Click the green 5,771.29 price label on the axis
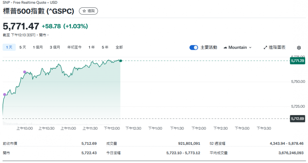Image resolution: width=308 pixels, height=163 pixels. 297,61
